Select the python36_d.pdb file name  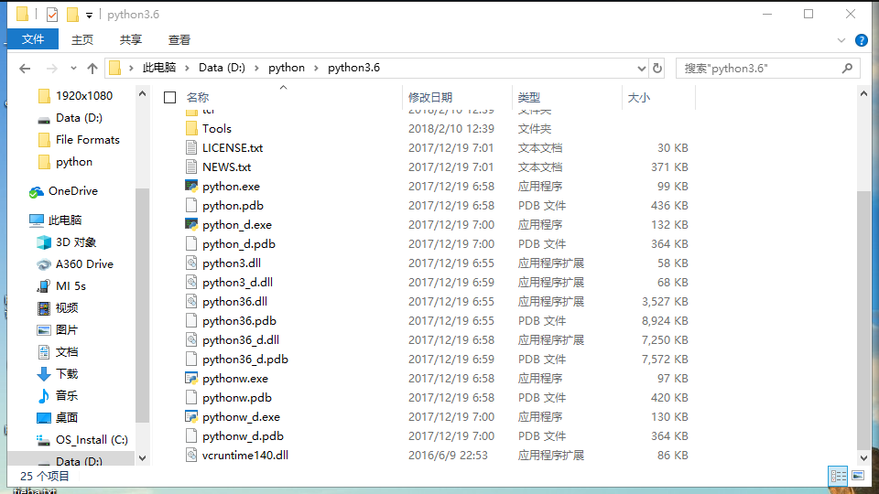[245, 360]
